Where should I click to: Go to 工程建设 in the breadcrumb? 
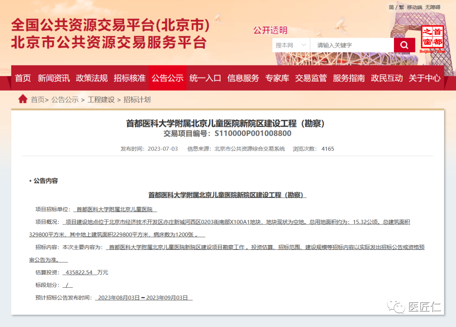(x=101, y=100)
